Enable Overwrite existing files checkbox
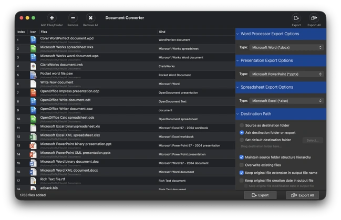This screenshot has height=220, width=341. pos(241,165)
